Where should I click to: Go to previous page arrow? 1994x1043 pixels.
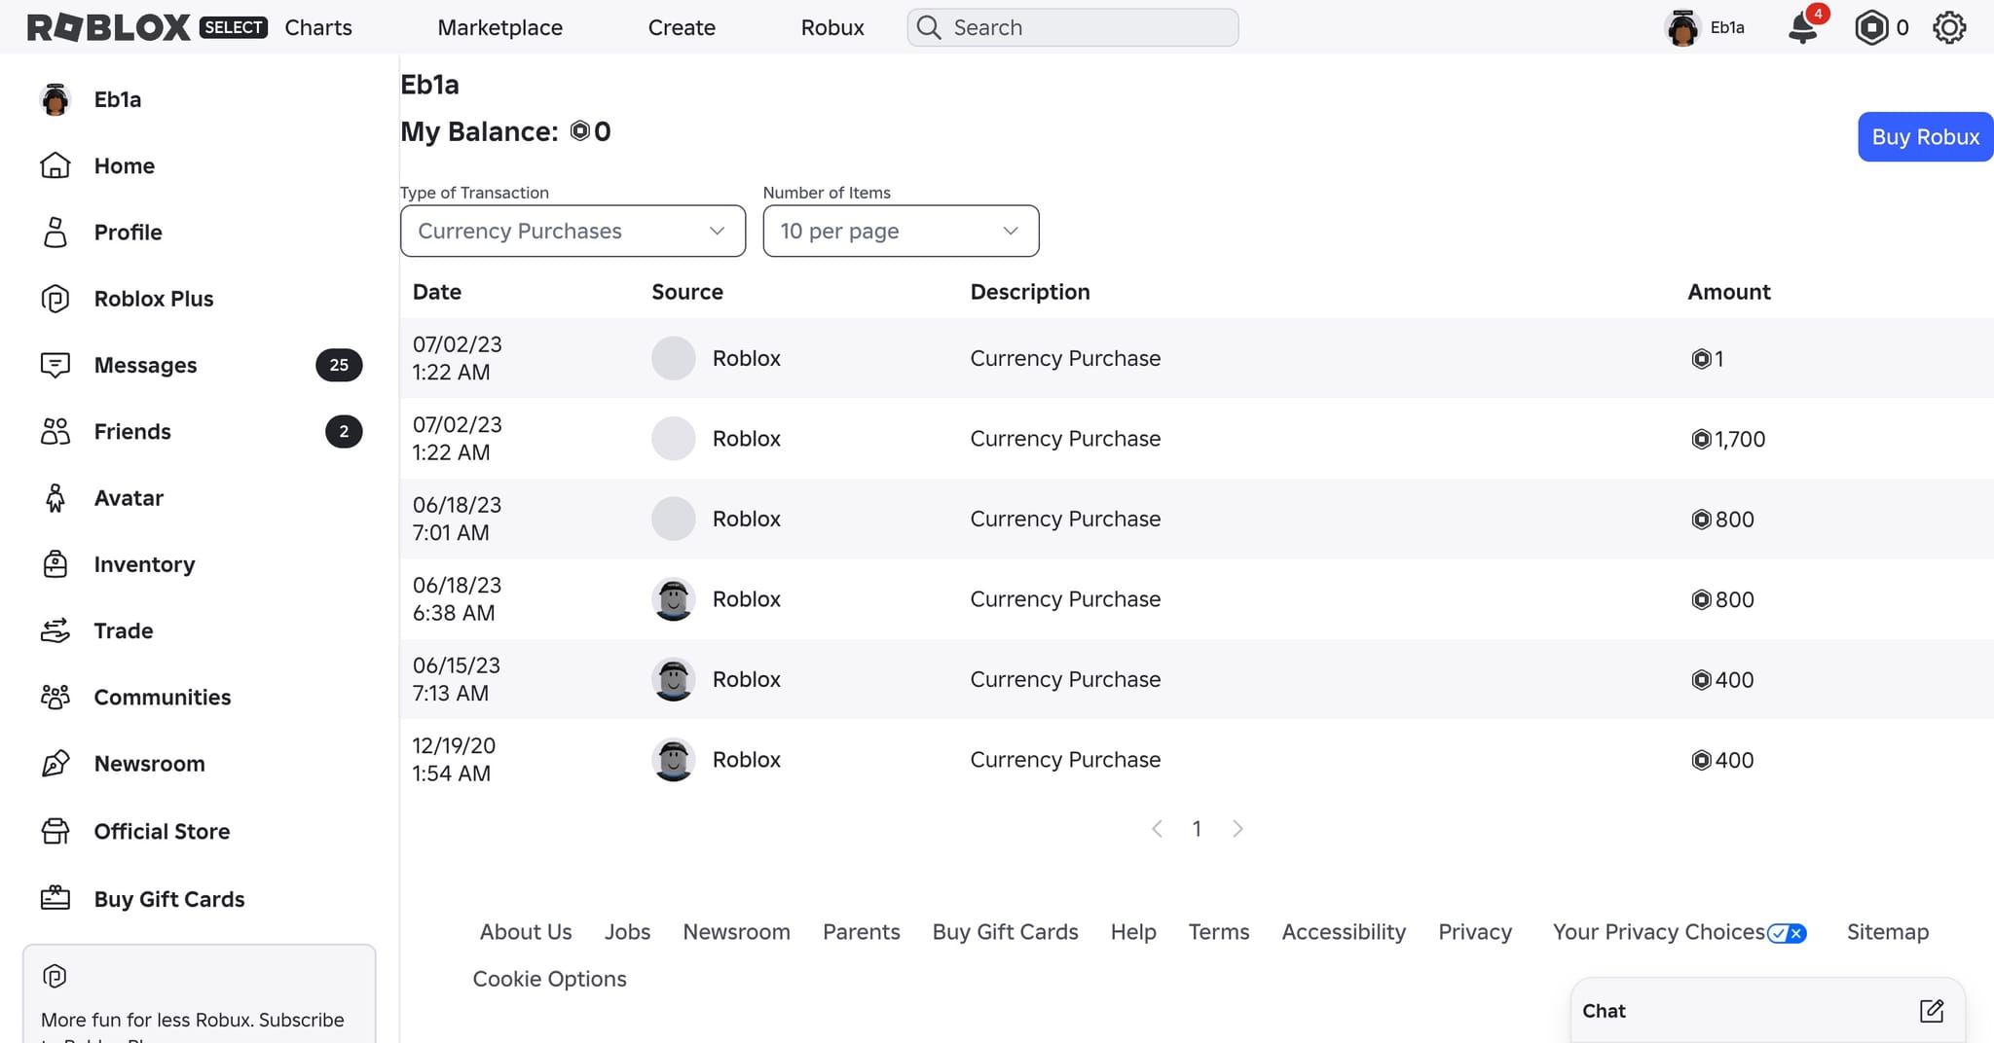pos(1157,829)
